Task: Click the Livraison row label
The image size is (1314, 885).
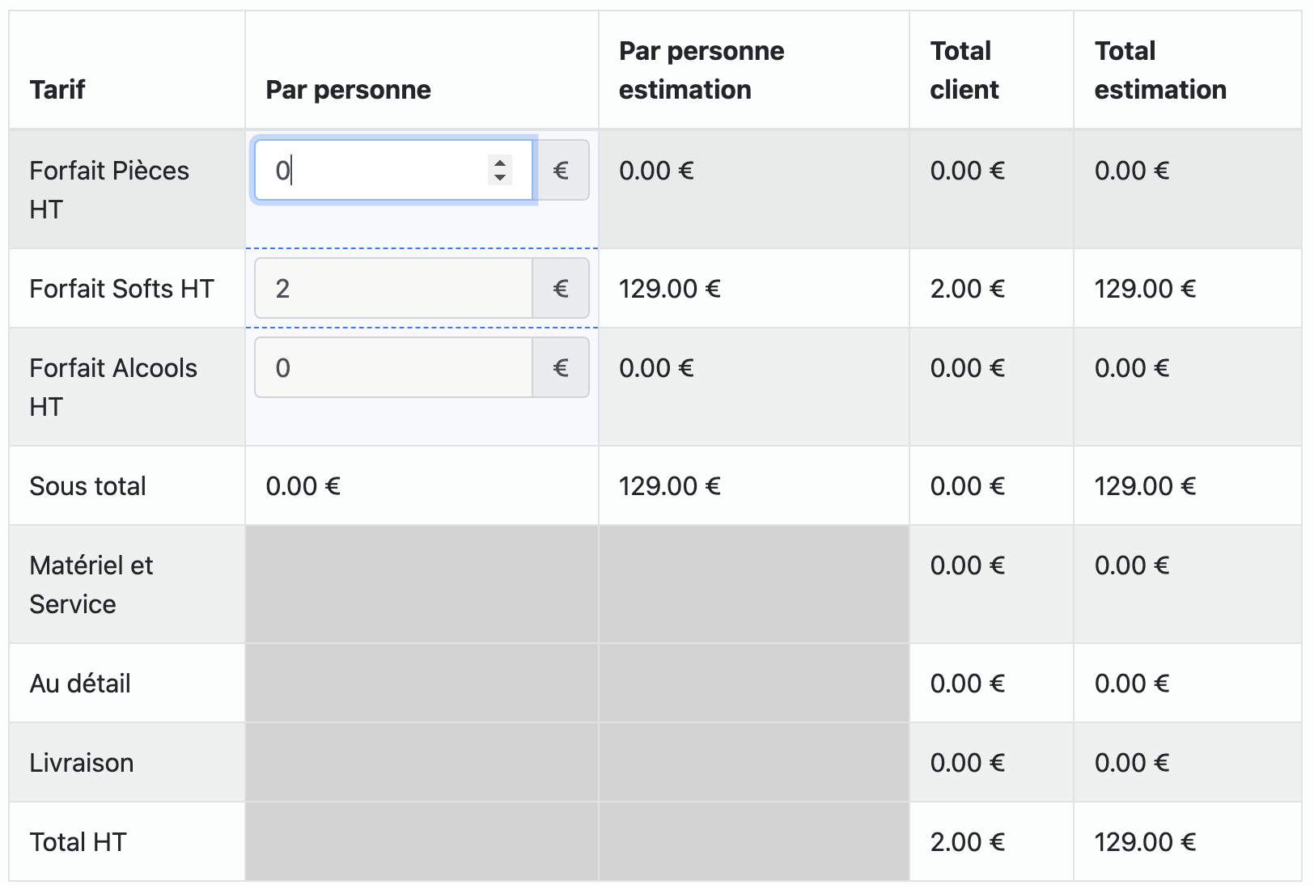Action: pos(81,762)
